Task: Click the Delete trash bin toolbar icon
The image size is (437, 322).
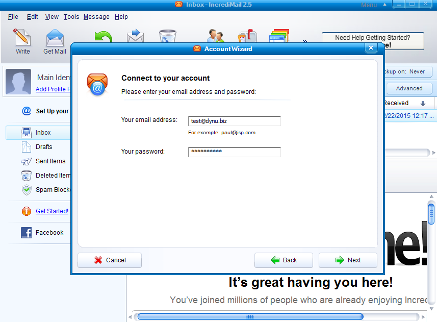Action: click(167, 36)
